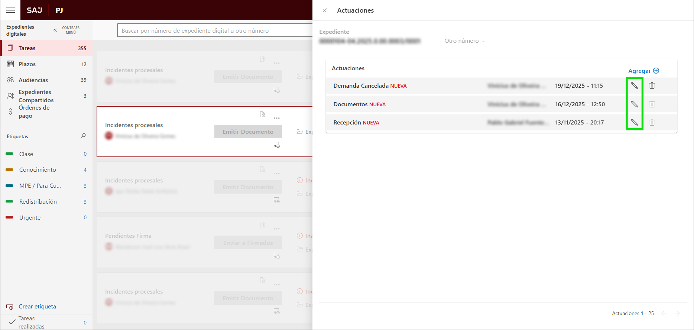
Task: Click the Tareas bookmark icon
Action: pos(10,48)
